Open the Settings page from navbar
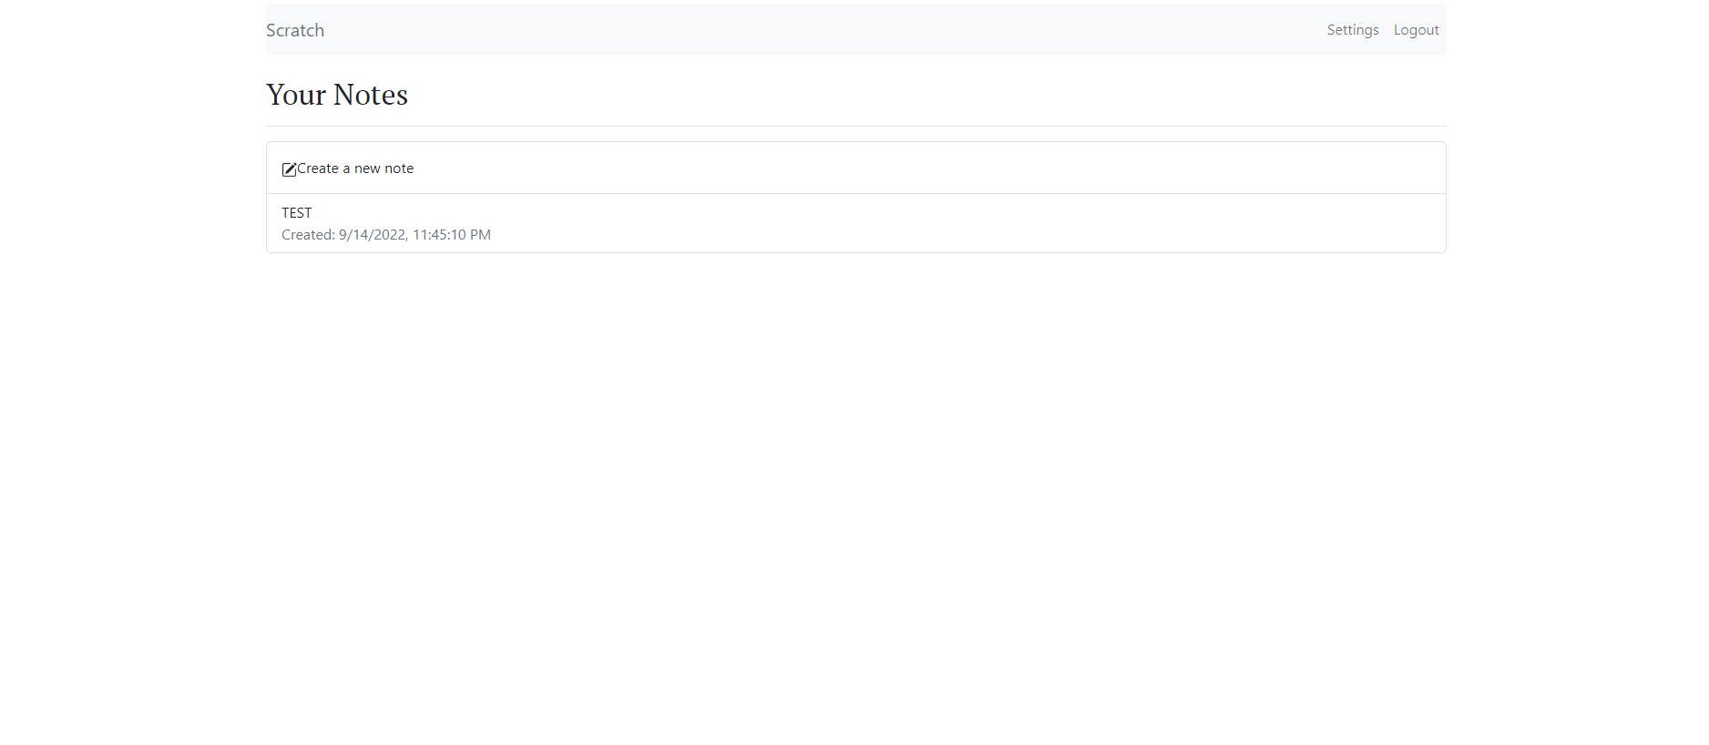1709x745 pixels. pyautogui.click(x=1352, y=30)
